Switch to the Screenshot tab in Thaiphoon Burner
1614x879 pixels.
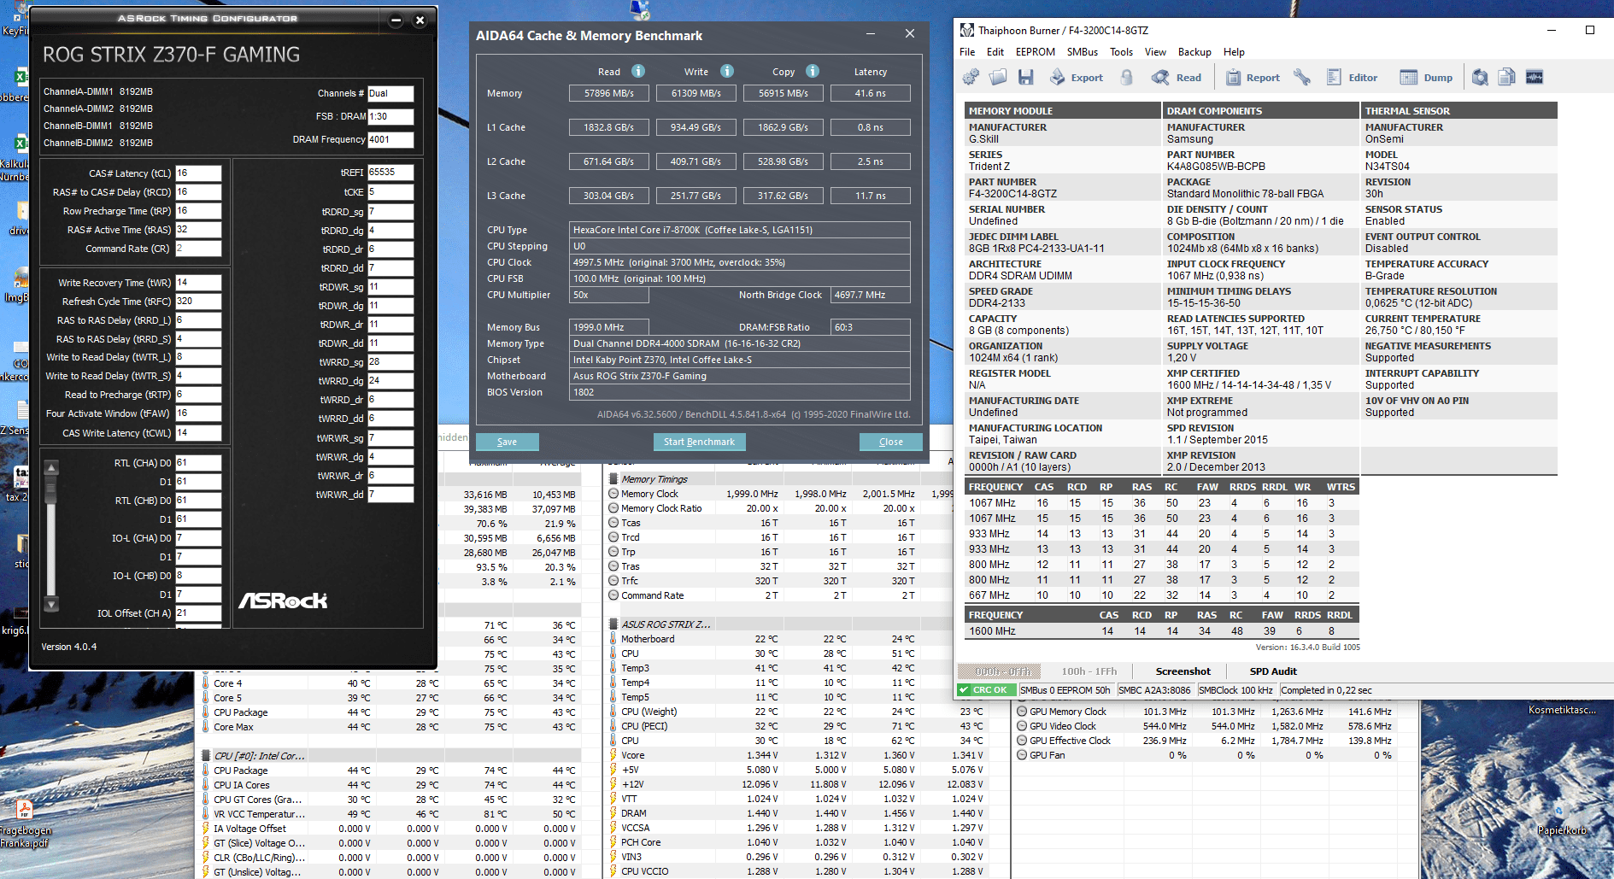click(x=1183, y=671)
